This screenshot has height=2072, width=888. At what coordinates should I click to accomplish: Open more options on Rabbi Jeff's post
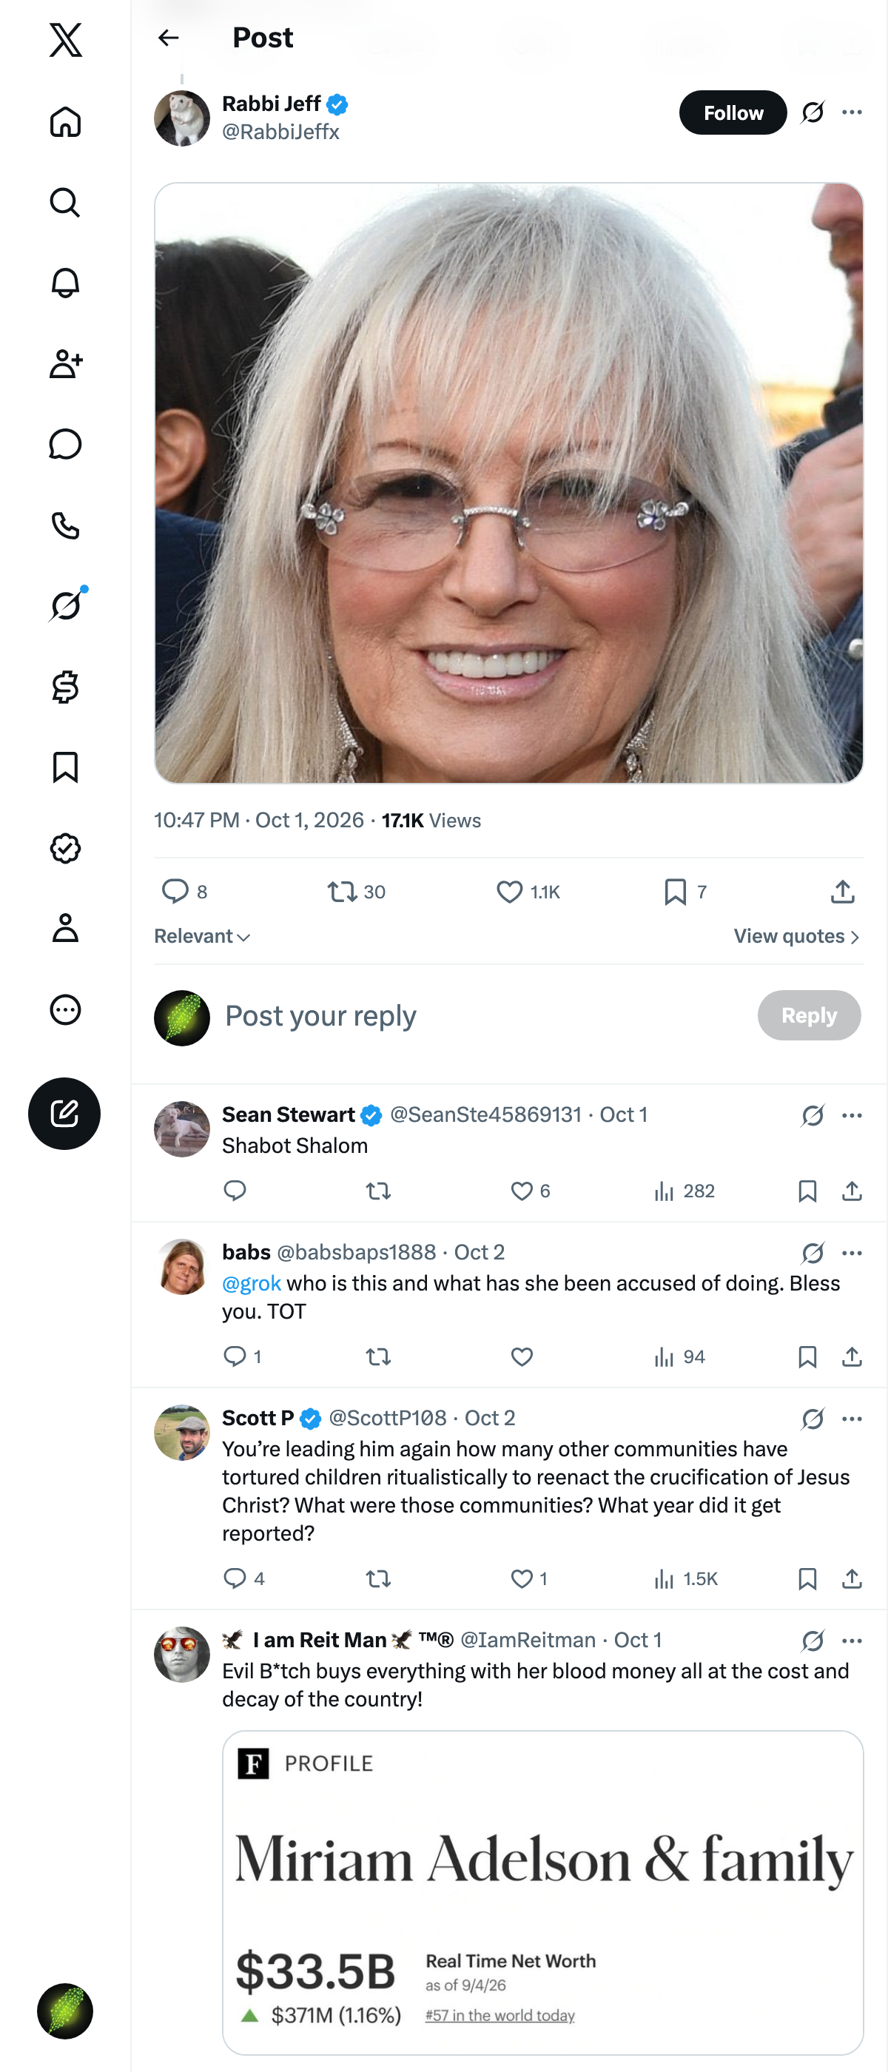[x=852, y=112]
